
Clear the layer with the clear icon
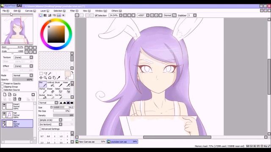coord(15,99)
